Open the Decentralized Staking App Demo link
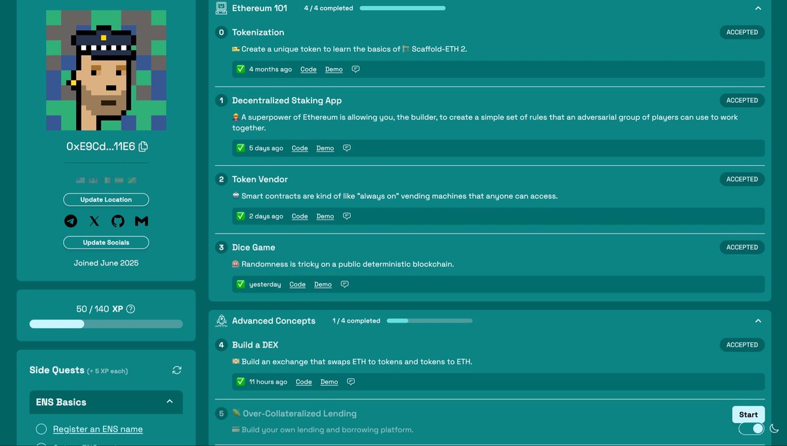This screenshot has width=787, height=446. coord(325,148)
